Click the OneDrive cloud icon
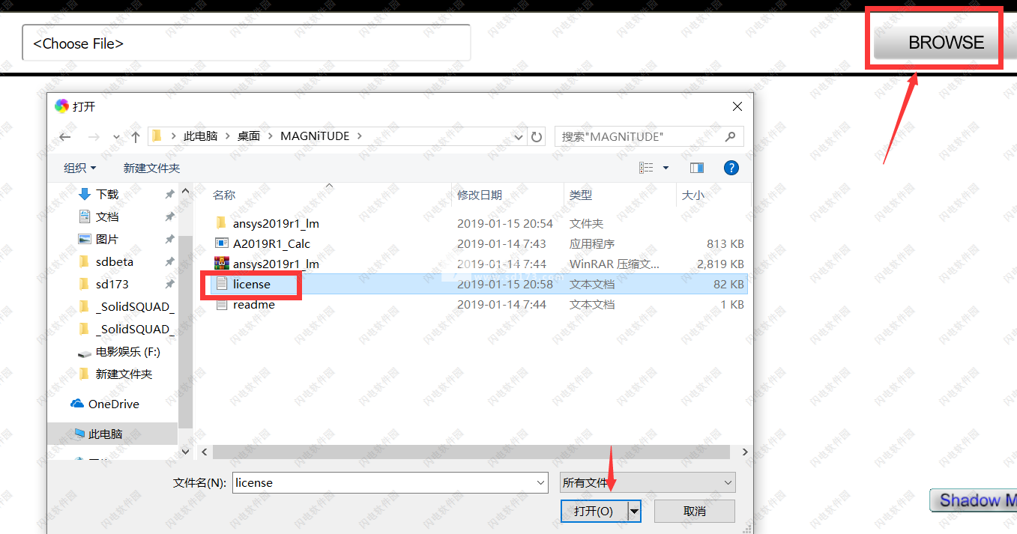This screenshot has width=1017, height=534. [77, 404]
